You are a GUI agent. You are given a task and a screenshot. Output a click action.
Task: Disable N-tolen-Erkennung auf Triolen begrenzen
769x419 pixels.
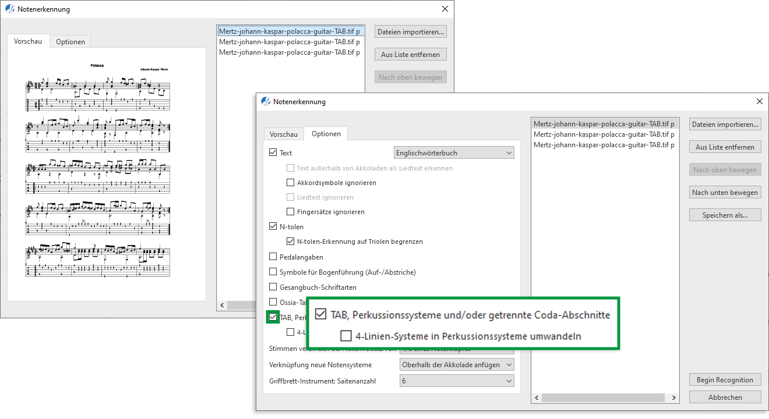(291, 242)
